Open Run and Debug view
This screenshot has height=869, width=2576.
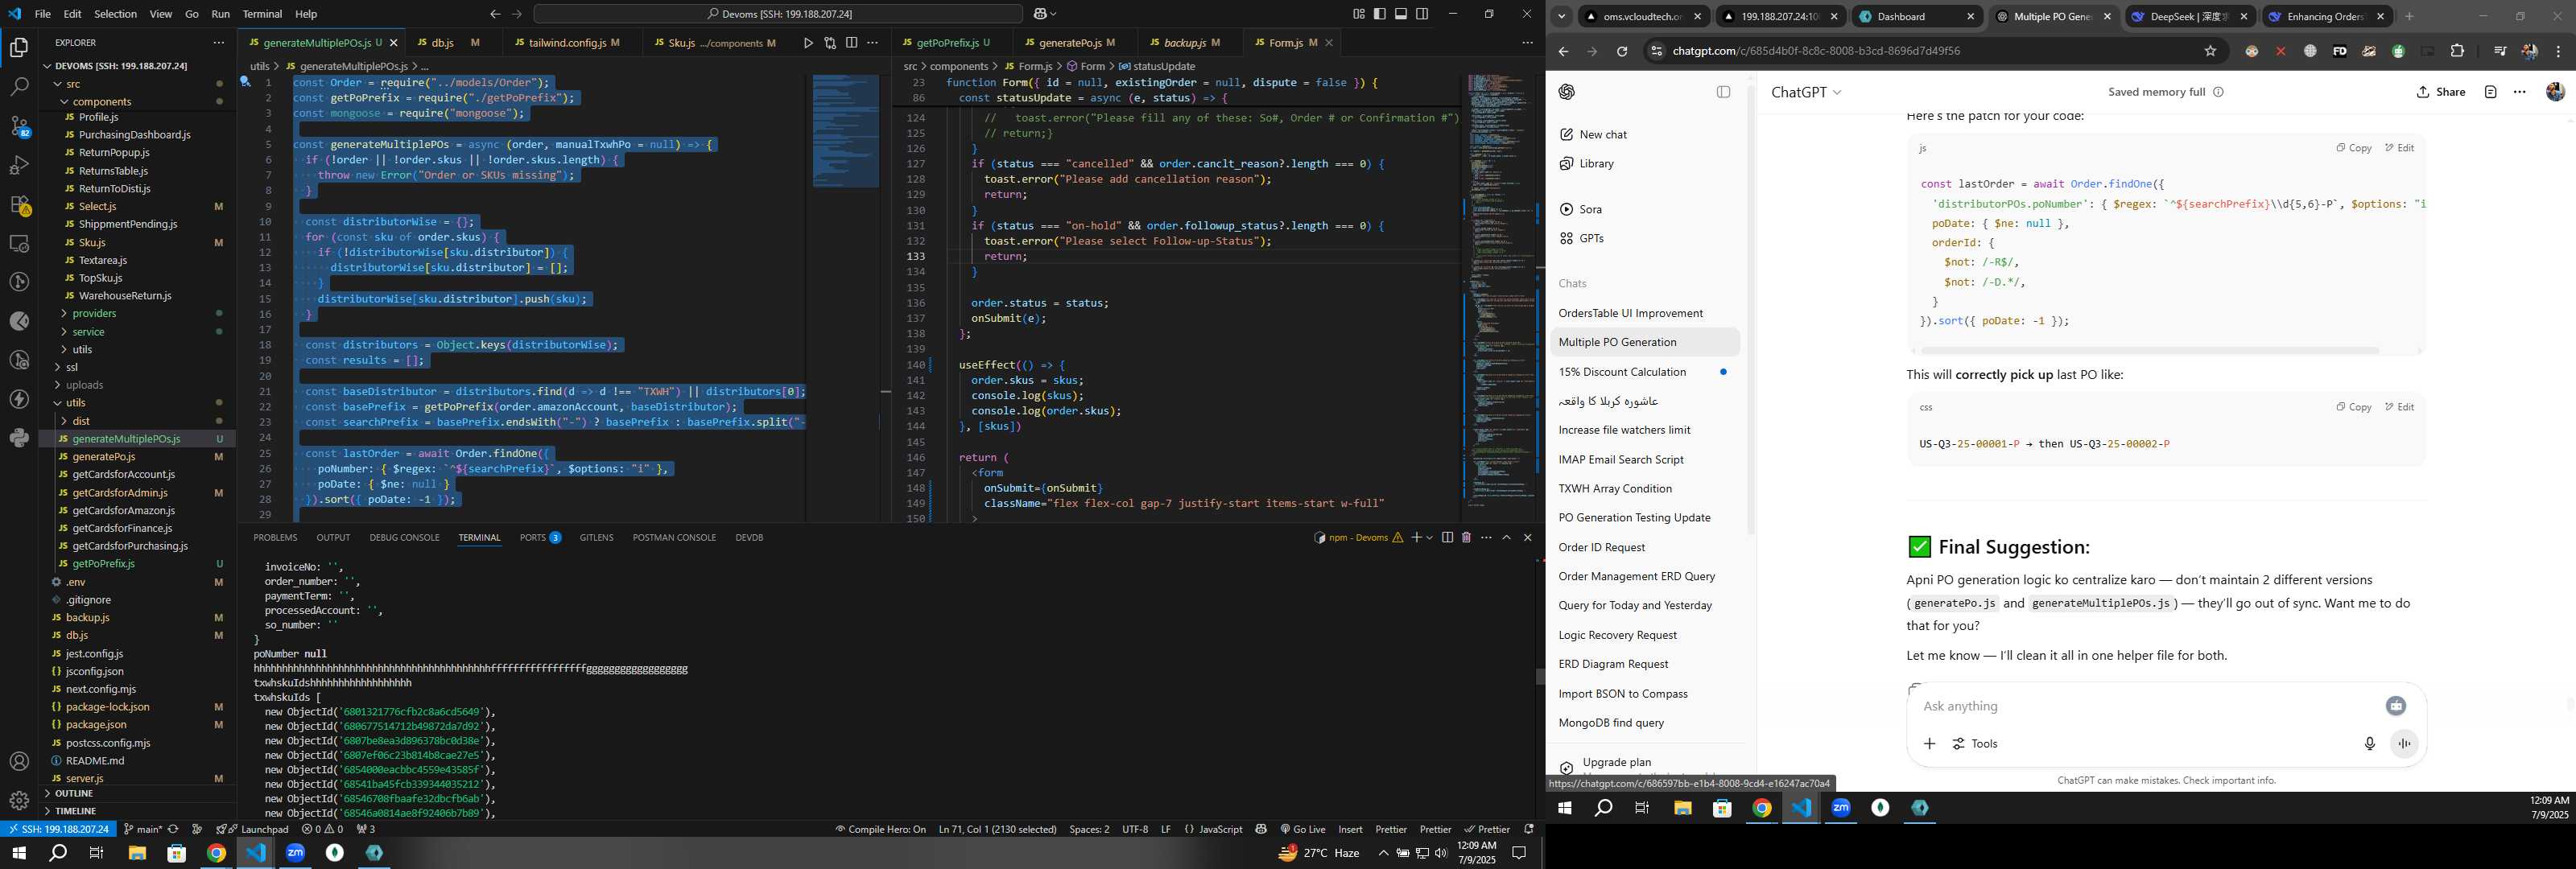(19, 165)
